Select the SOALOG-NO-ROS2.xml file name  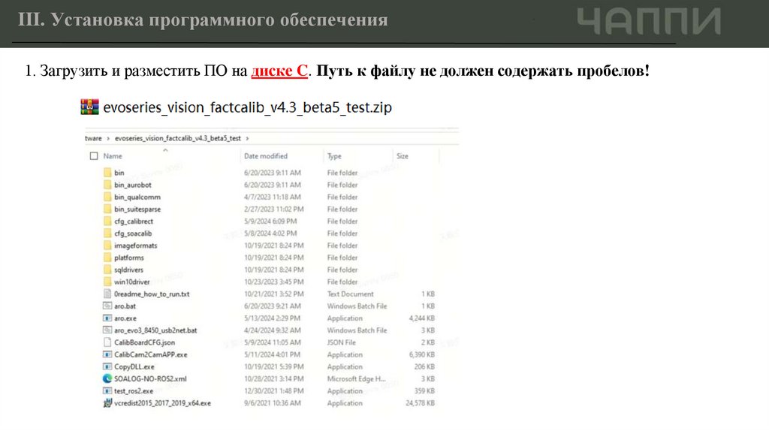point(150,378)
